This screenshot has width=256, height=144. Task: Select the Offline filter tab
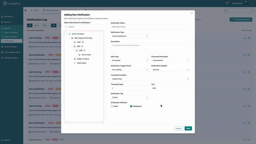point(45,26)
